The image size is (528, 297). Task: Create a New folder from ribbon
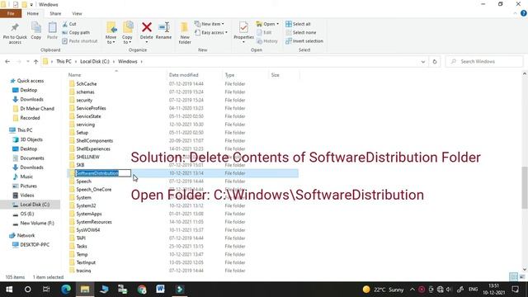pyautogui.click(x=185, y=33)
